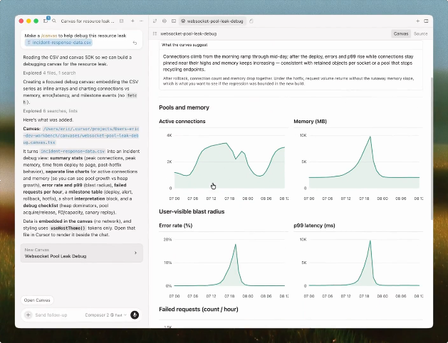Viewport: 448px width, 343px height.
Task: Click the canvas vertical scrollbar
Action: (432, 149)
